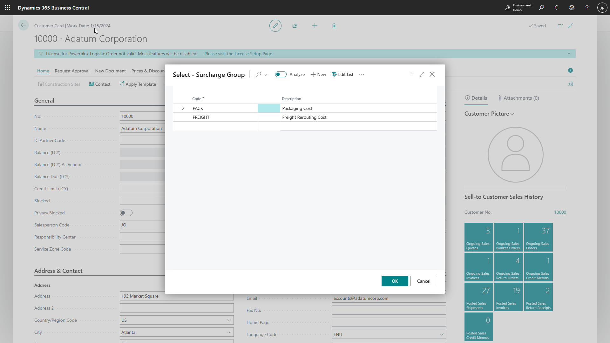
Task: Click OK in the dialog
Action: [395, 281]
